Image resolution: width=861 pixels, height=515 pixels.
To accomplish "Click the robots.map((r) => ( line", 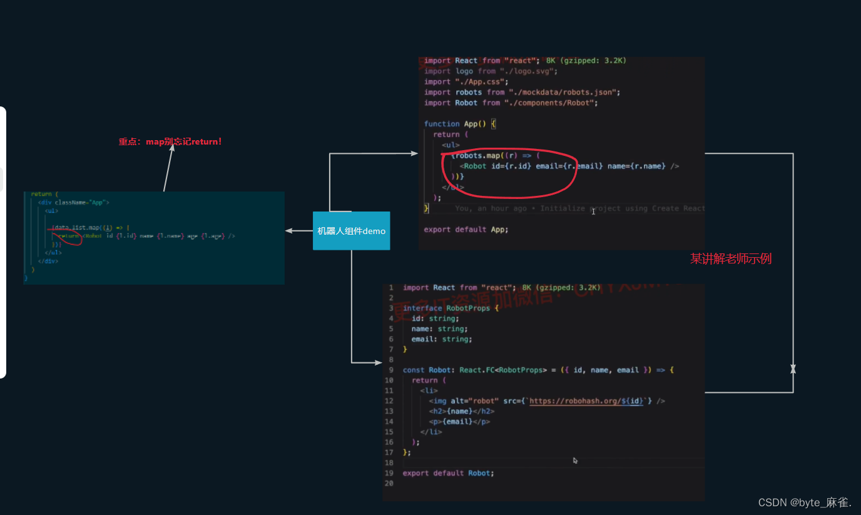I will pyautogui.click(x=494, y=155).
